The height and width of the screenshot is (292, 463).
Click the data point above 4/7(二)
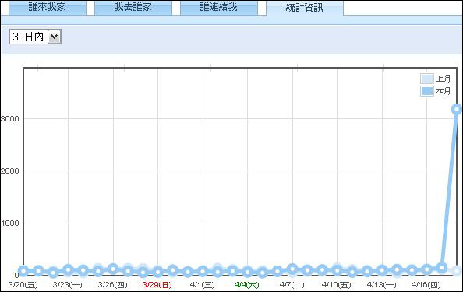[292, 269]
